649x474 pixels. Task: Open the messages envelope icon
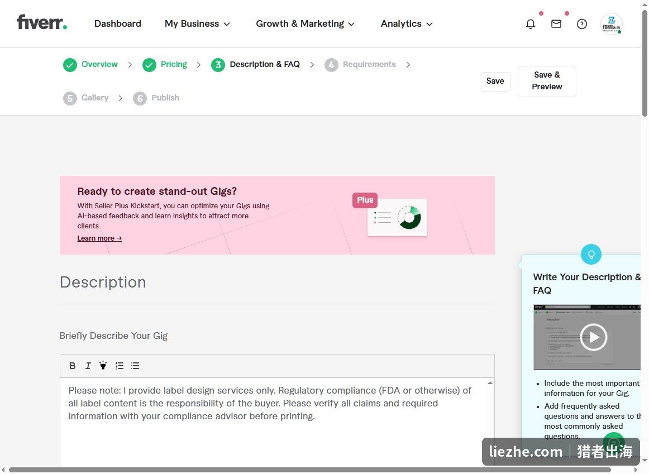556,24
